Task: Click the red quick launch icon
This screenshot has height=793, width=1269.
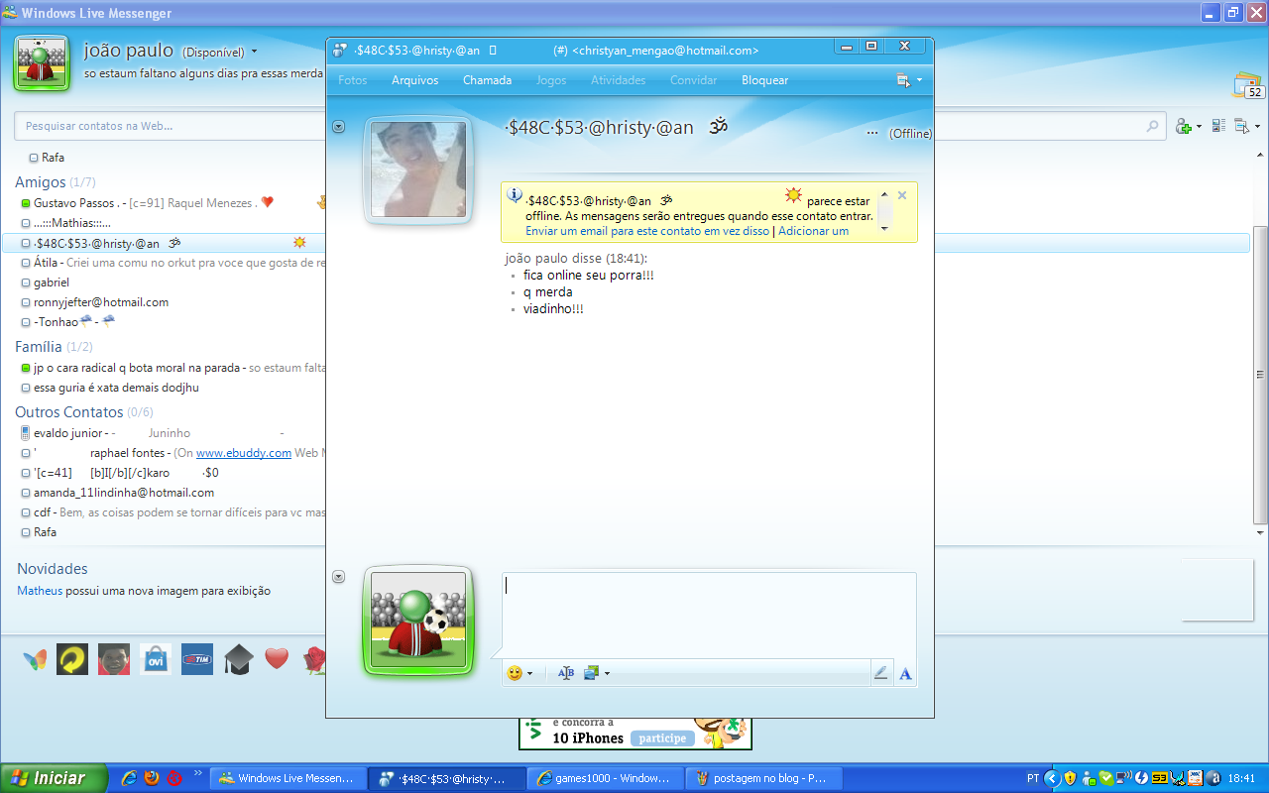Action: point(174,778)
